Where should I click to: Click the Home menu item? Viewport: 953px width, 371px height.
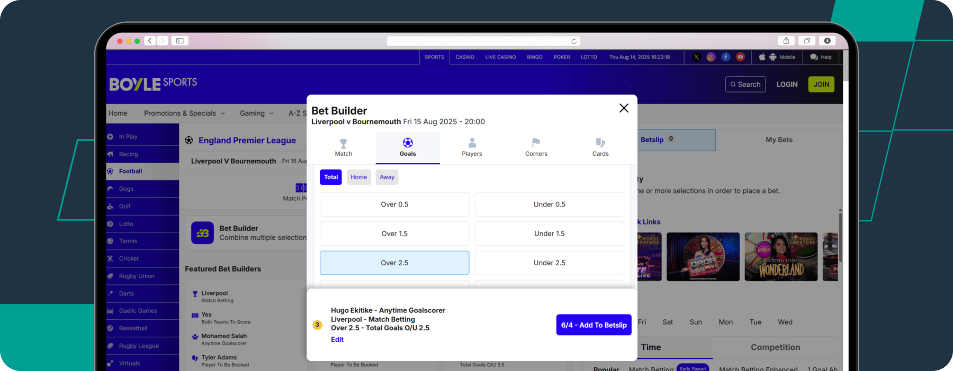tap(118, 113)
